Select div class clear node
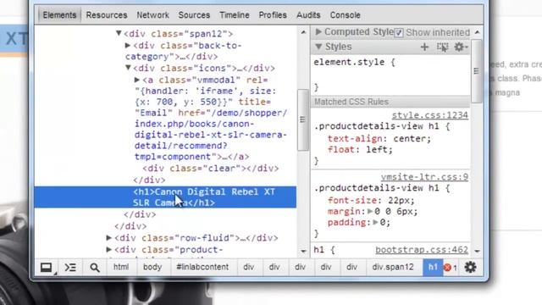This screenshot has height=305, width=542. click(211, 169)
